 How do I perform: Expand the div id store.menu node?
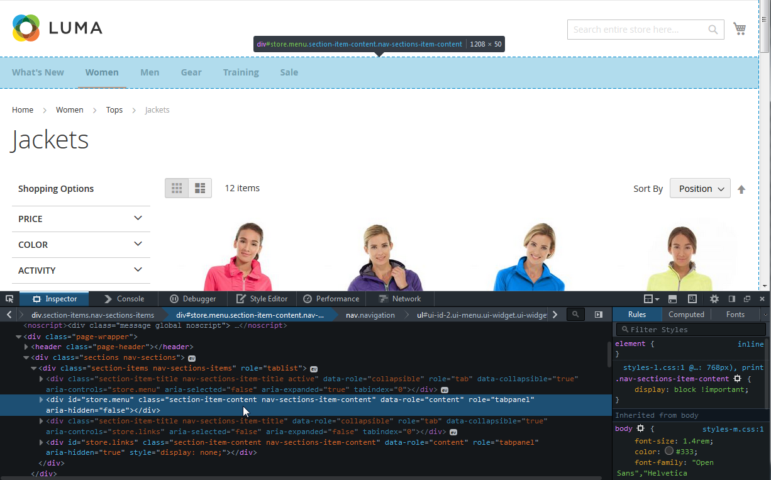pyautogui.click(x=42, y=400)
